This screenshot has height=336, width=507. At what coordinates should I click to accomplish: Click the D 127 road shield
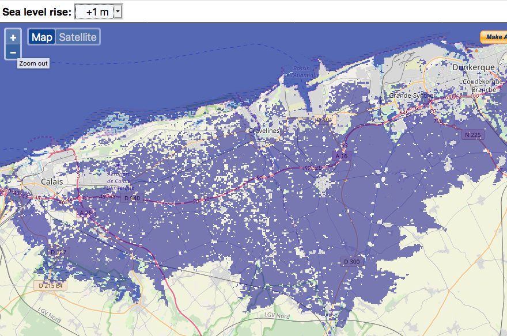click(x=59, y=253)
